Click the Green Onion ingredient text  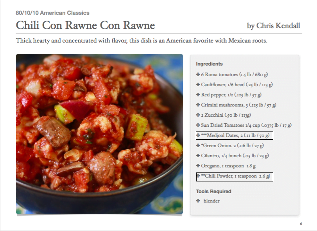232,146
